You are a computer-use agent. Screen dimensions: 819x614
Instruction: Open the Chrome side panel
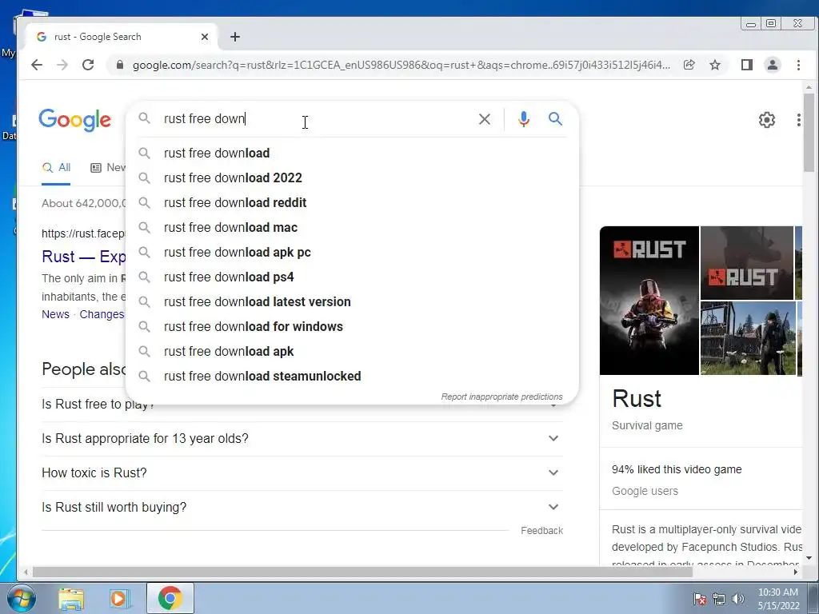tap(747, 65)
